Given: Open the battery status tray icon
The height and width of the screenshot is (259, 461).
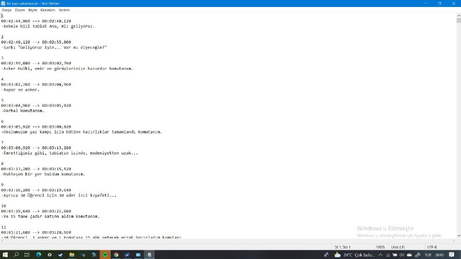Looking at the screenshot, I should click(x=395, y=255).
